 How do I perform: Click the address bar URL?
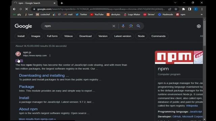tap(101, 9)
